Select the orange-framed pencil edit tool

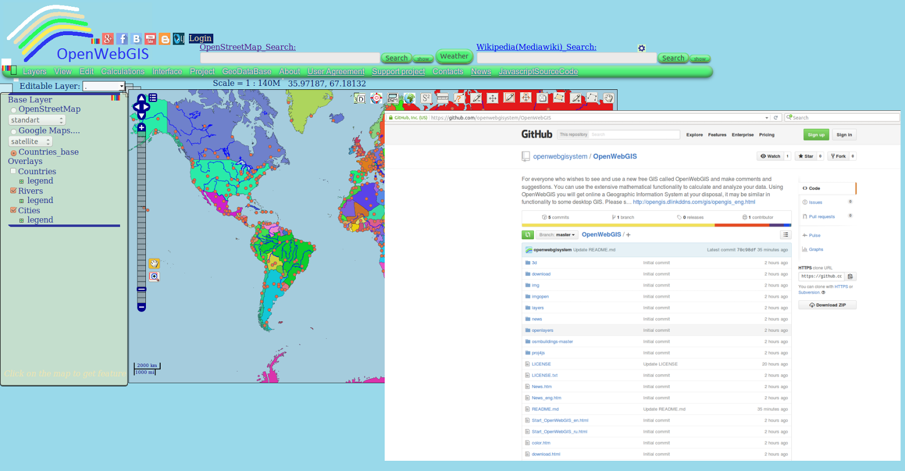(x=509, y=98)
